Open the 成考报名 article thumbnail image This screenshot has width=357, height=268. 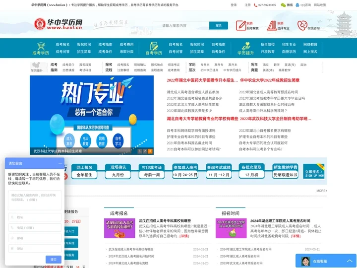(x=119, y=228)
